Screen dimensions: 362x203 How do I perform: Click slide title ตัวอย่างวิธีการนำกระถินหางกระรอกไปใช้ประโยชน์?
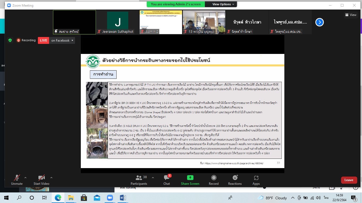[156, 60]
